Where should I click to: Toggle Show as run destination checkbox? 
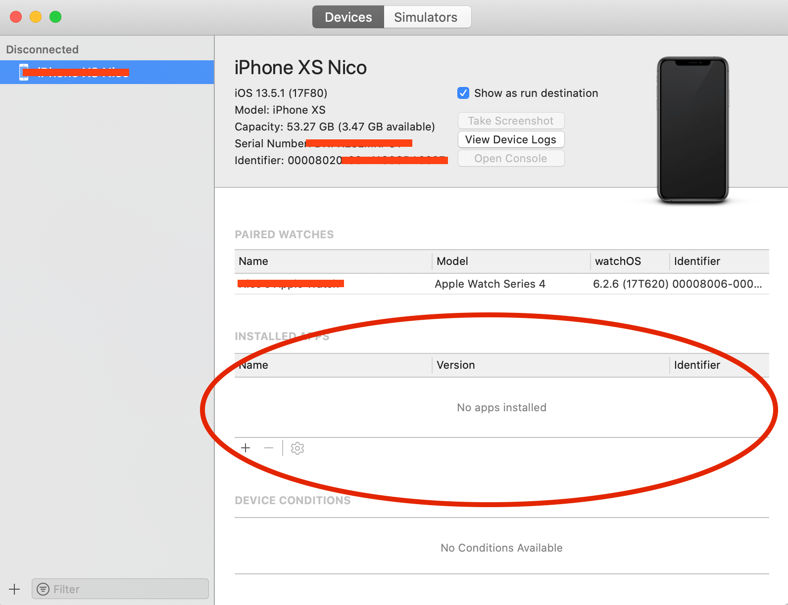463,93
